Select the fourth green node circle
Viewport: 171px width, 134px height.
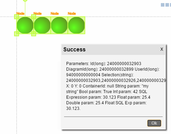76,25
